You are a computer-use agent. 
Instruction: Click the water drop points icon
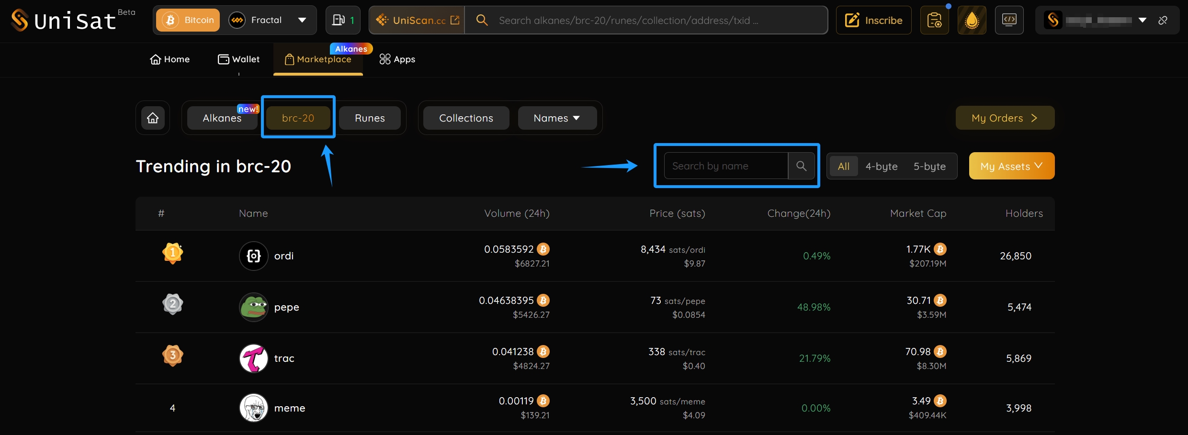972,20
